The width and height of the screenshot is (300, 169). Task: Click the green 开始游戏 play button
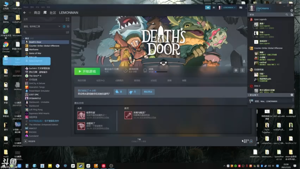click(x=87, y=71)
